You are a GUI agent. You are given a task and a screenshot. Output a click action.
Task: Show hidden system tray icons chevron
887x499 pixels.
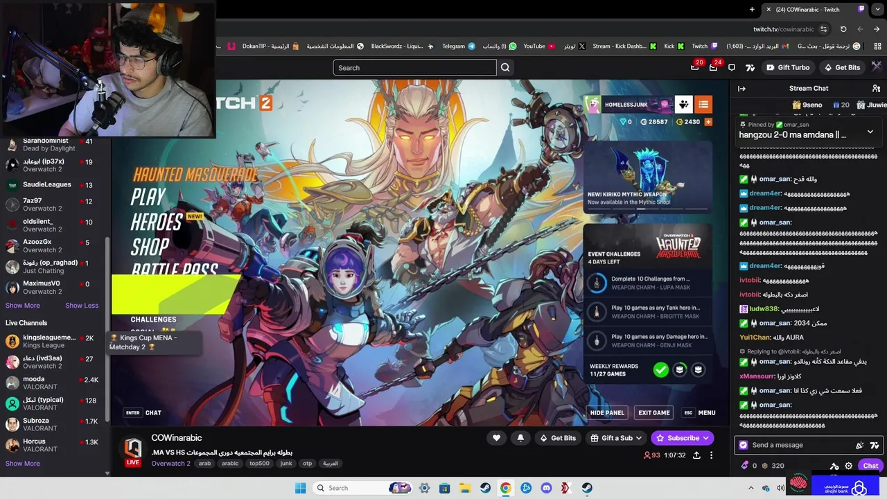click(x=752, y=488)
